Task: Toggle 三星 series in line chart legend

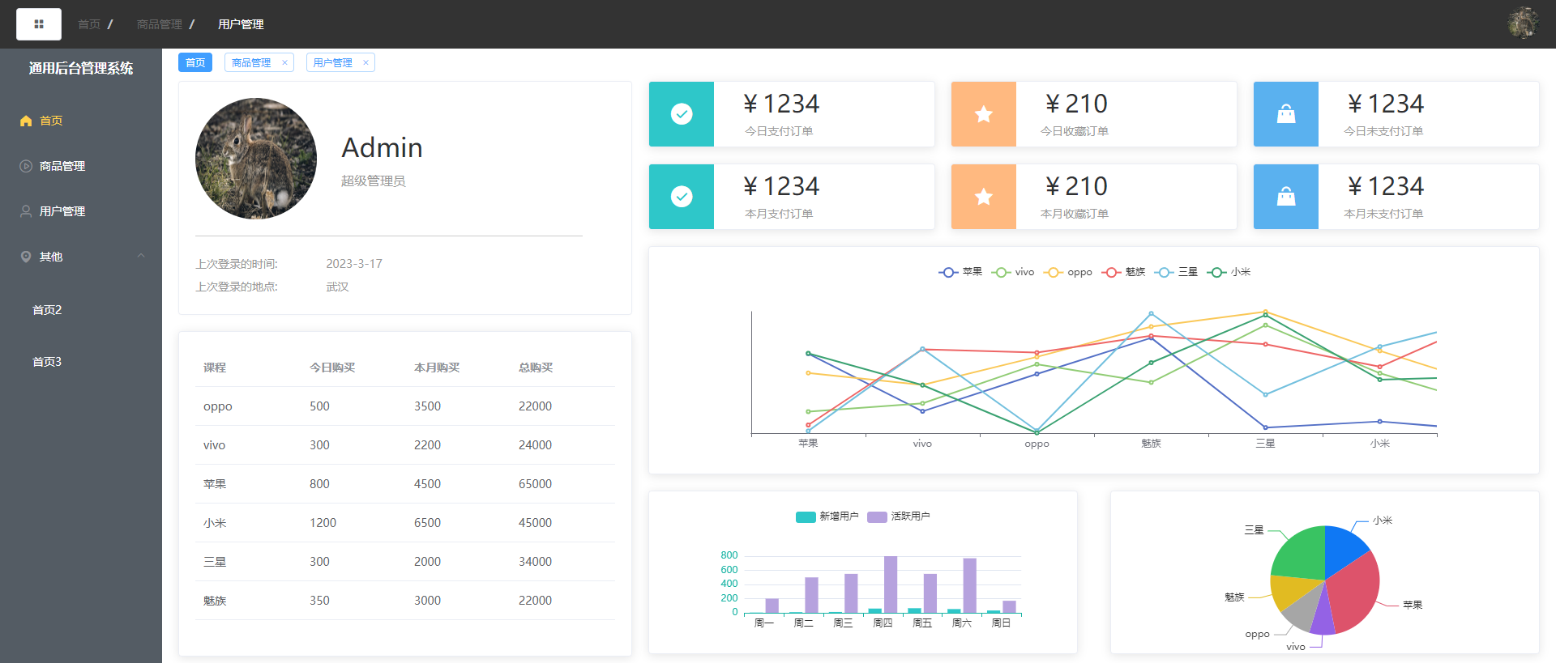Action: [1176, 272]
